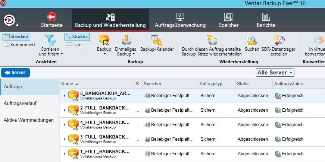
Task: Enable the Struktur view
Action: click(x=77, y=37)
